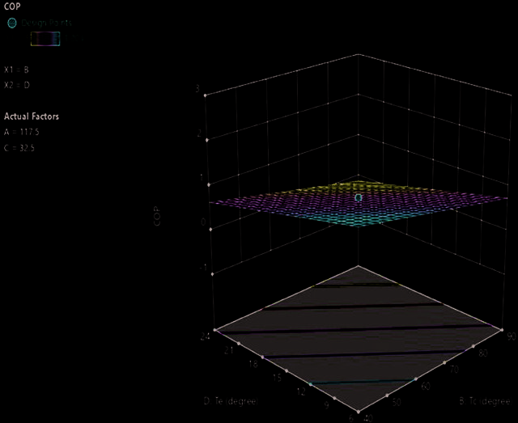
Task: Click the Tc axis tick label 80
Action: coord(483,353)
